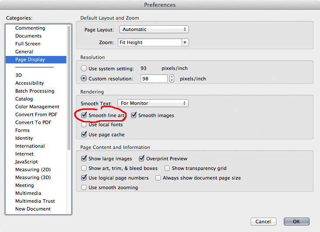This screenshot has width=320, height=232.
Task: Select Custom resolution radio button
Action: click(x=84, y=78)
